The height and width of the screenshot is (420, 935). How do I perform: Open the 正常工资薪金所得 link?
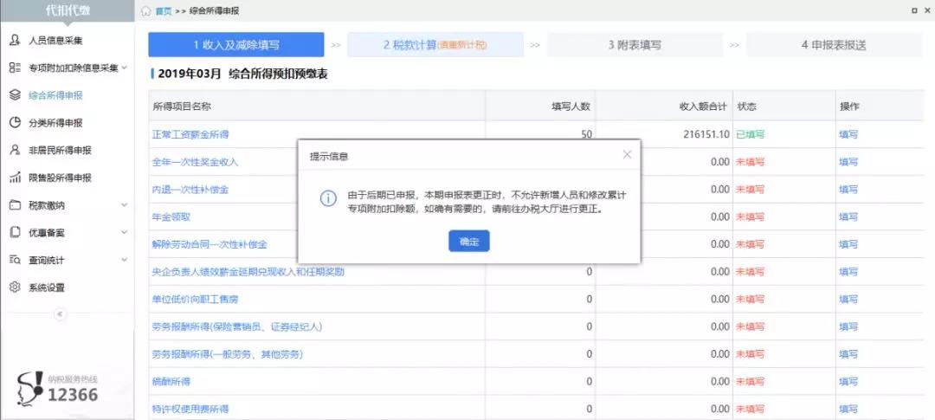pyautogui.click(x=190, y=134)
